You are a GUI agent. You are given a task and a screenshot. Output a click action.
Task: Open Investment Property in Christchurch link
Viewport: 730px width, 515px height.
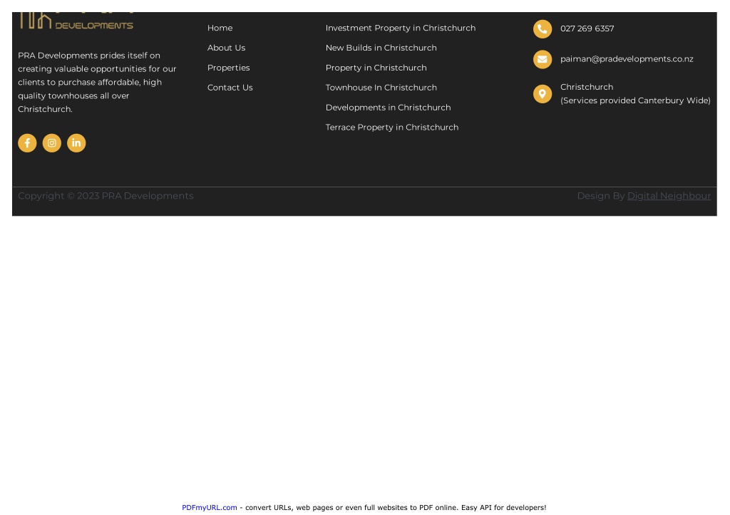401,28
